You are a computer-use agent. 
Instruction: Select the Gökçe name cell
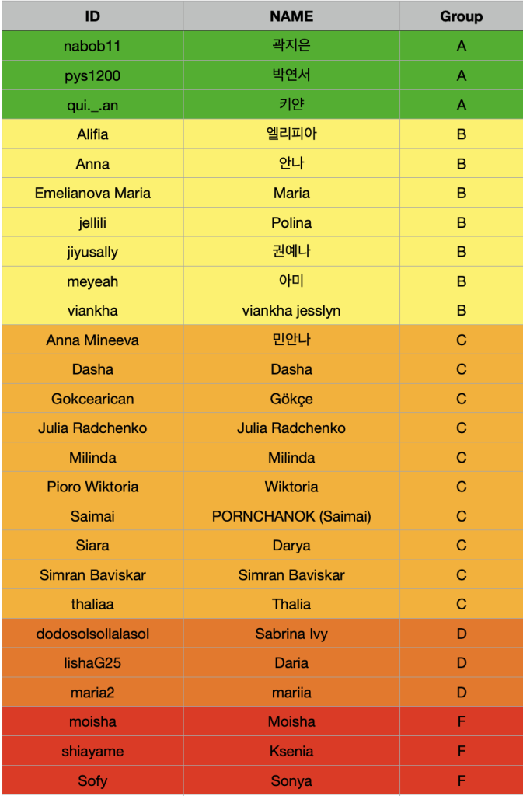[x=291, y=399]
